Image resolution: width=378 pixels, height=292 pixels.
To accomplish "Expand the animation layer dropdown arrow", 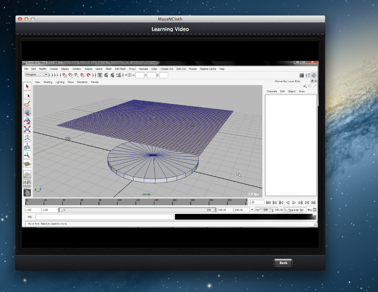I will pos(252,210).
